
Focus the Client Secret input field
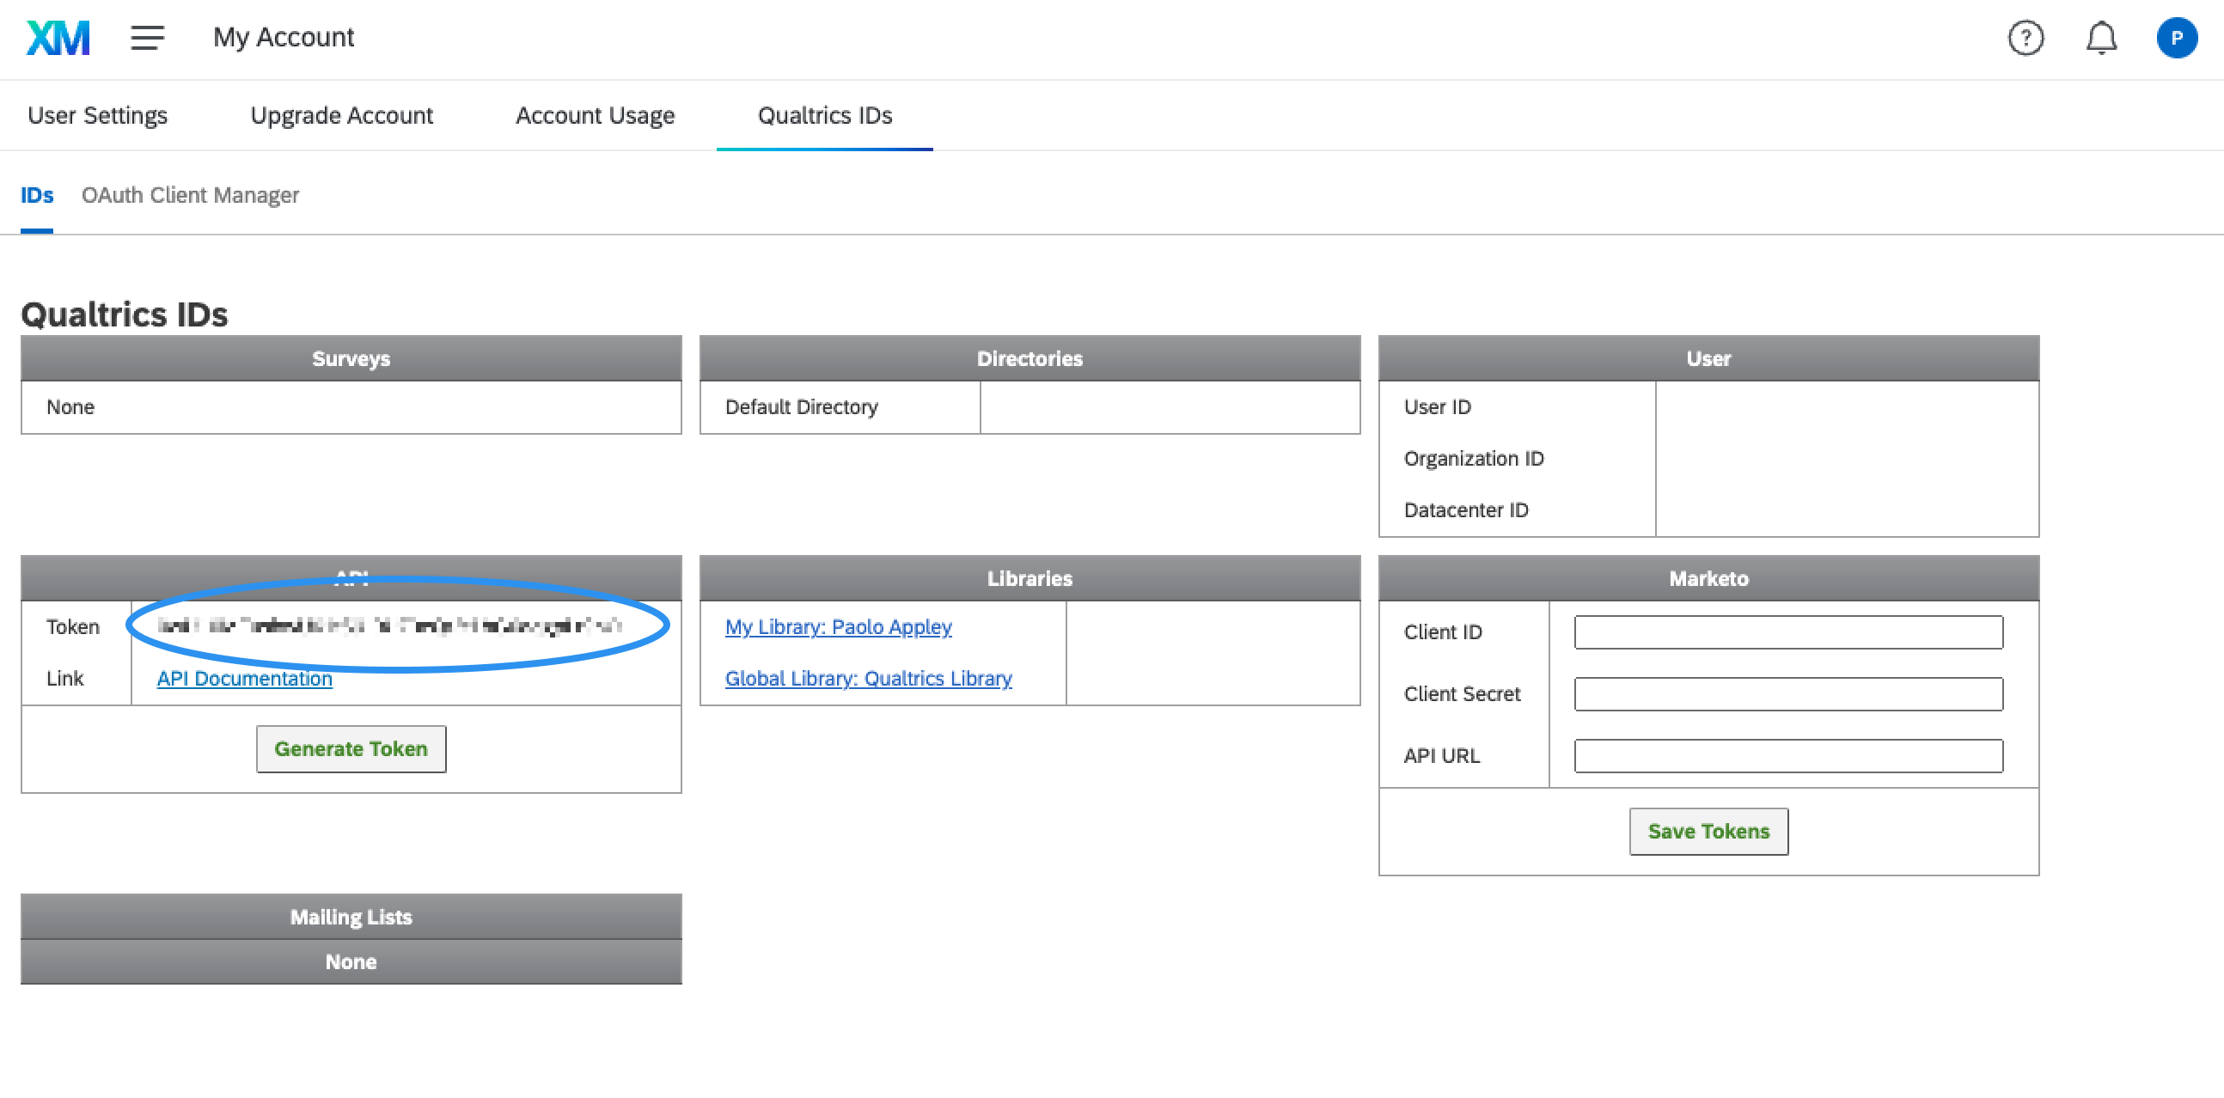coord(1788,693)
